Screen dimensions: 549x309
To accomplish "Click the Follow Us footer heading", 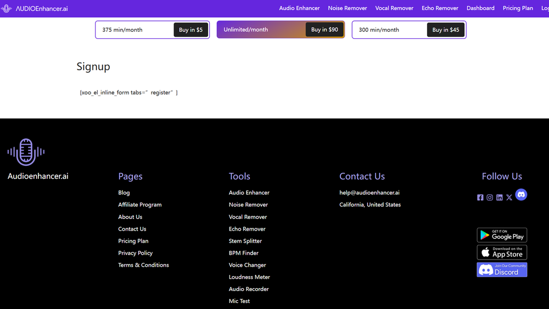I will [x=502, y=176].
